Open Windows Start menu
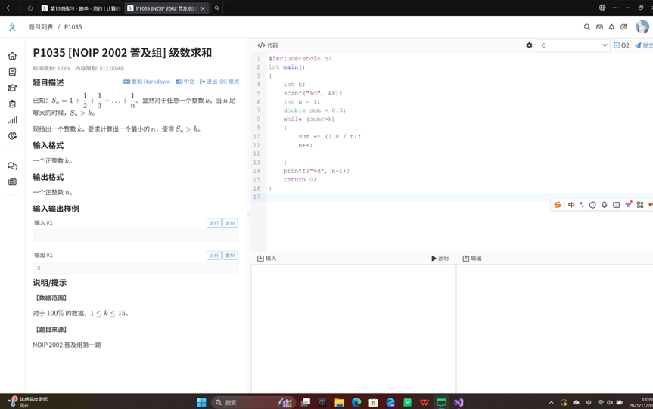This screenshot has width=653, height=409. 201,402
